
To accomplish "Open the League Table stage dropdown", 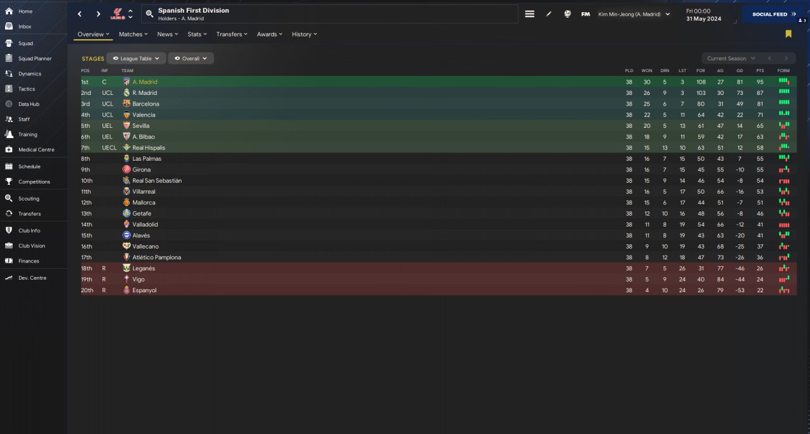I will point(136,58).
